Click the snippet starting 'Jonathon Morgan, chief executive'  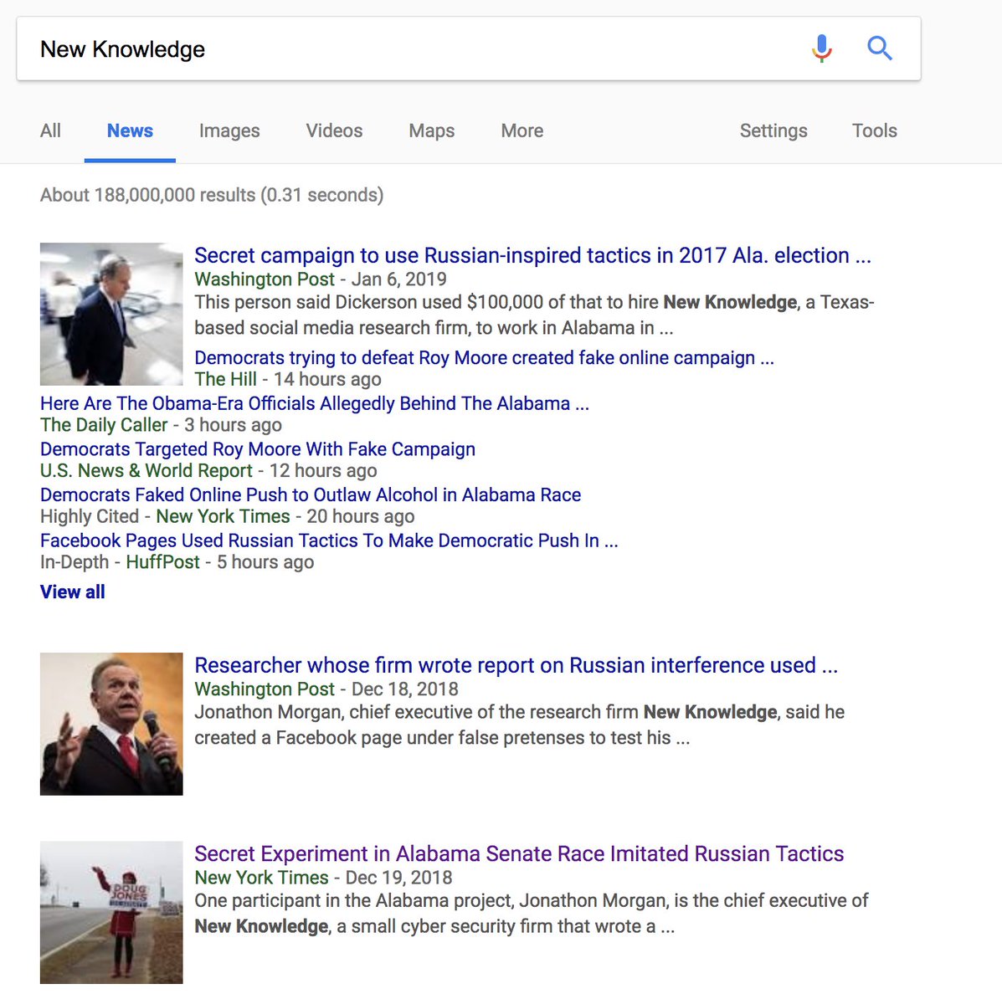pyautogui.click(x=520, y=725)
